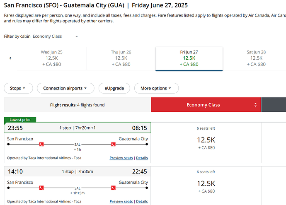The height and width of the screenshot is (205, 286).
Task: Open the Filter by cabin Economy Class dropdown
Action: click(x=56, y=36)
